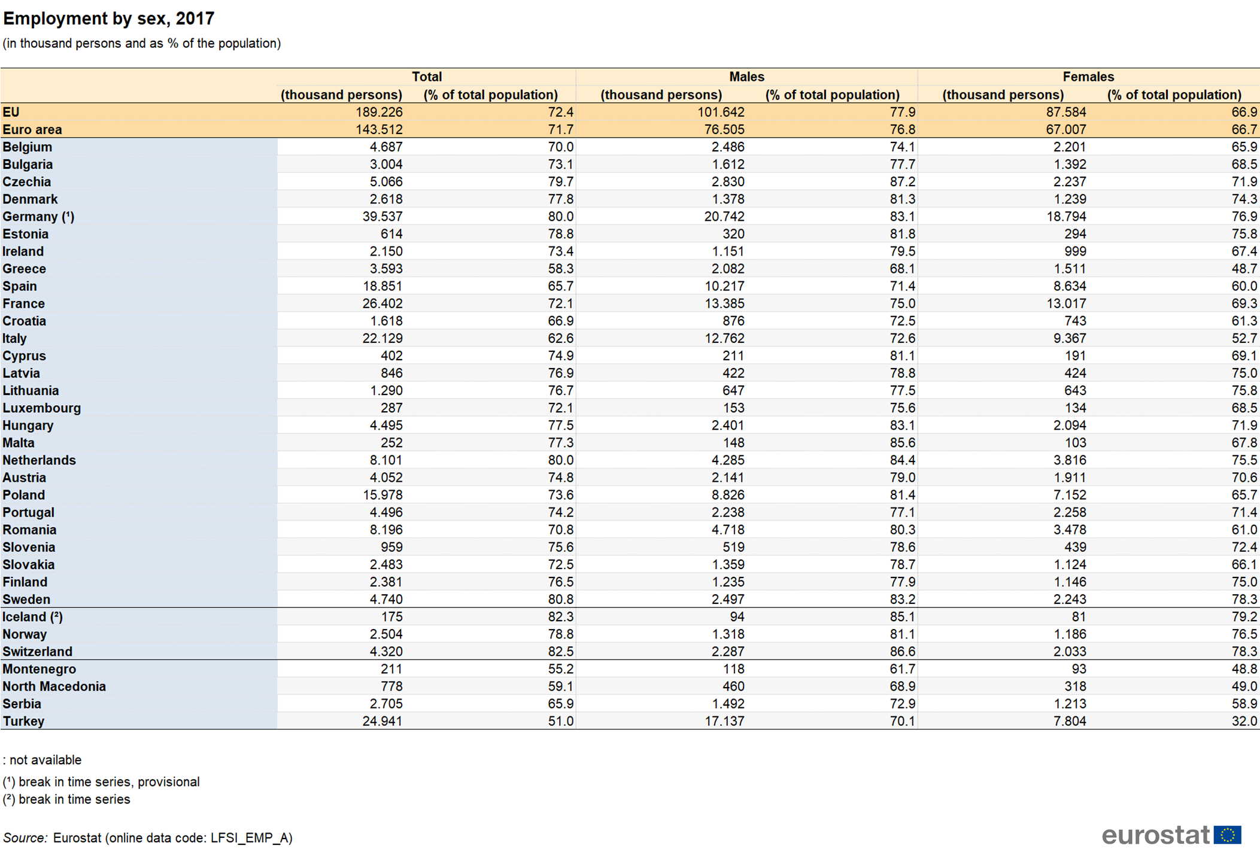The height and width of the screenshot is (863, 1260).
Task: Click Spain males value 10.217
Action: tap(724, 285)
